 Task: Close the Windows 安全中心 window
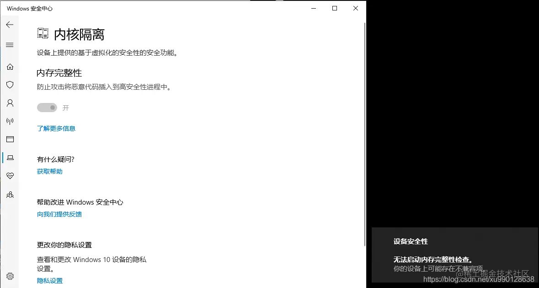tap(355, 8)
